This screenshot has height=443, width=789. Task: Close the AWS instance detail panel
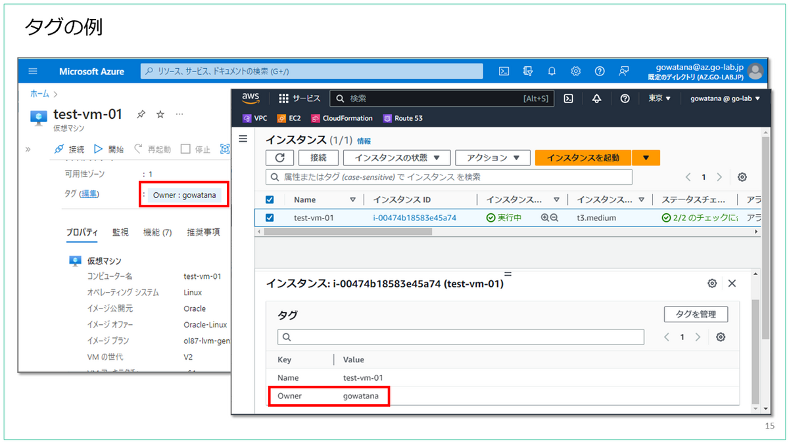coord(732,283)
